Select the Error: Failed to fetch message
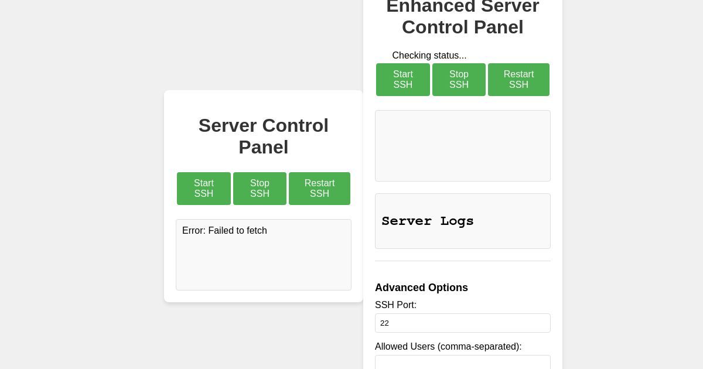This screenshot has height=369, width=703. click(x=224, y=231)
